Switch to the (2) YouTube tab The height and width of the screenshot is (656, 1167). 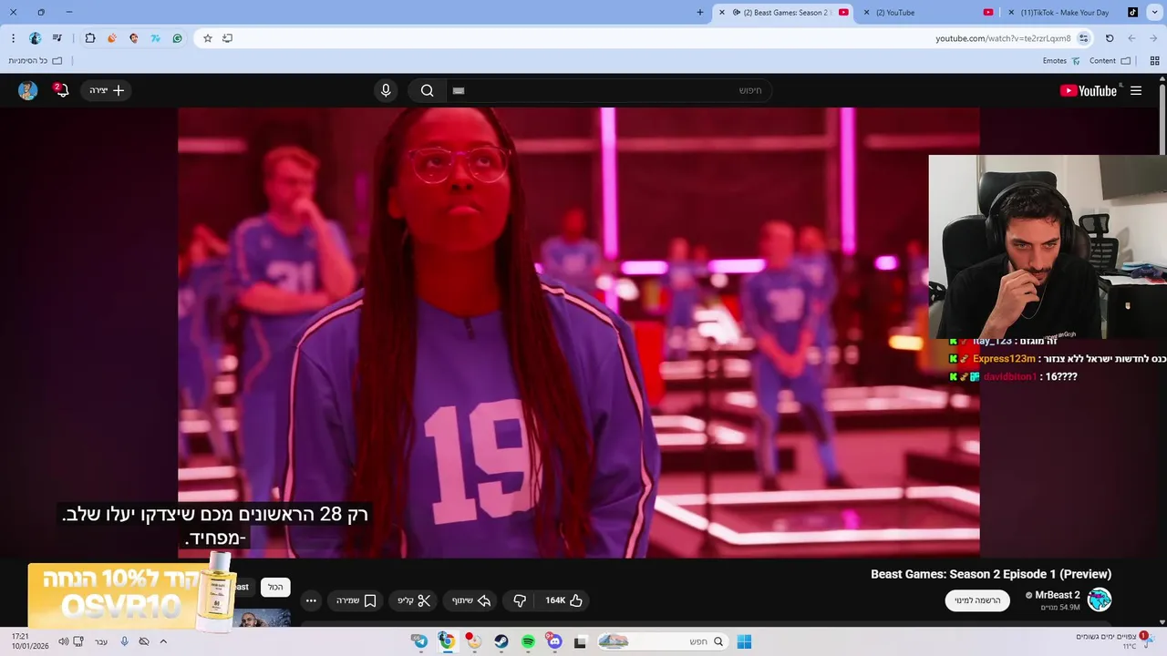[928, 13]
